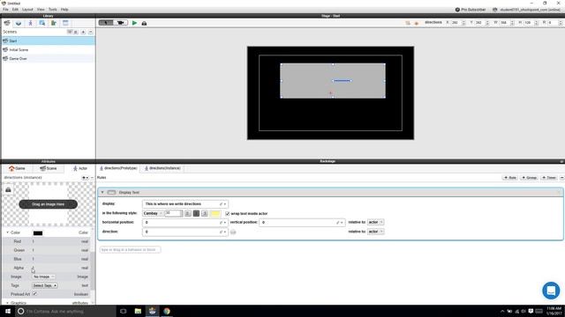Open the black actor color swatch

[x=38, y=232]
